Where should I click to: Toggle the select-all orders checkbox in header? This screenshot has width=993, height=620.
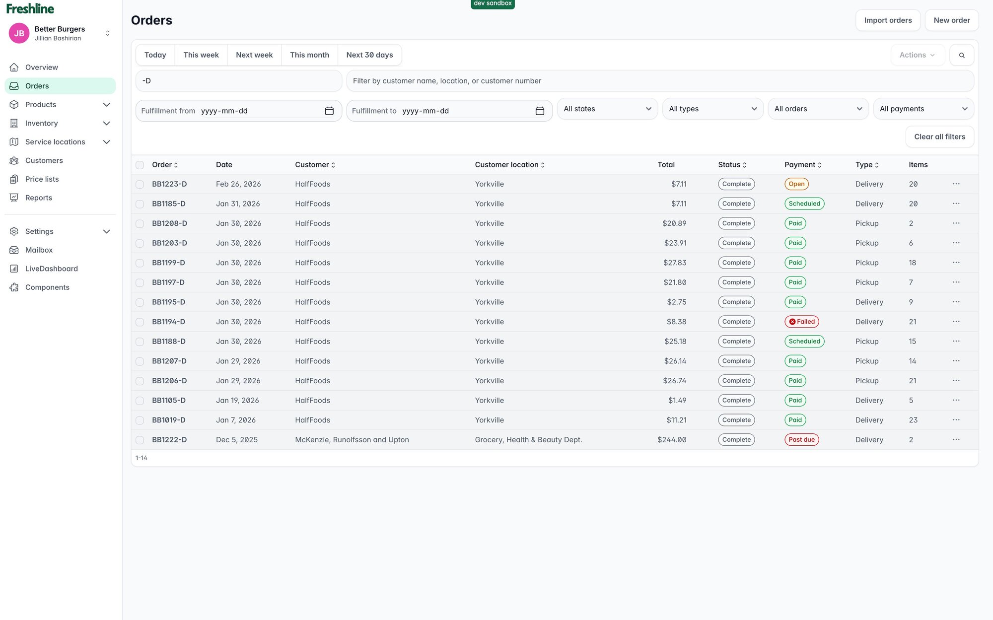140,165
